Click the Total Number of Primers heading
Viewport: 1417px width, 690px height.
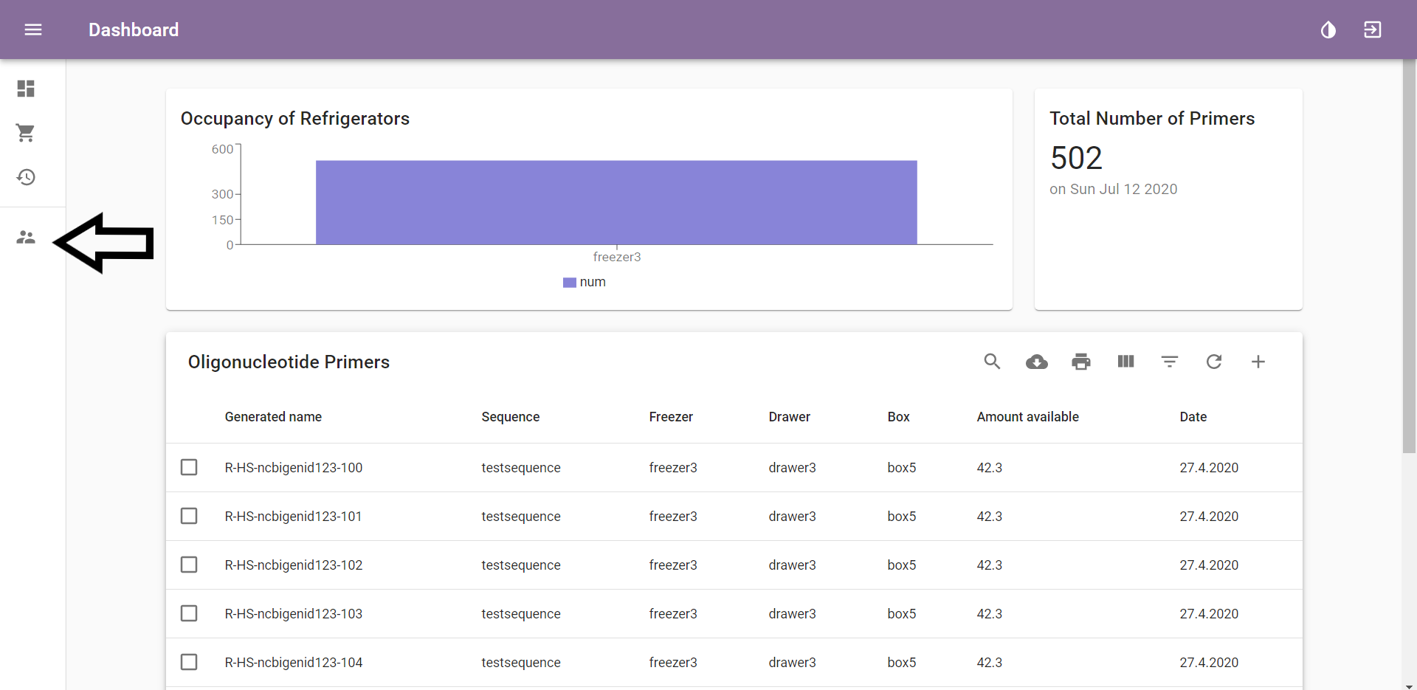click(x=1152, y=118)
